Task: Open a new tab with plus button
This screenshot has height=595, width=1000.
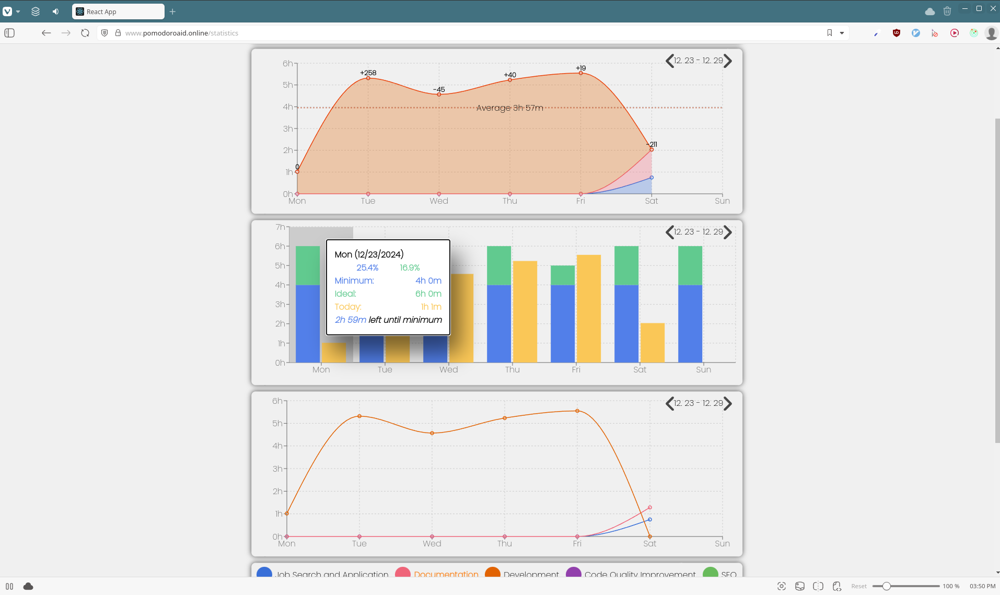Action: [172, 11]
